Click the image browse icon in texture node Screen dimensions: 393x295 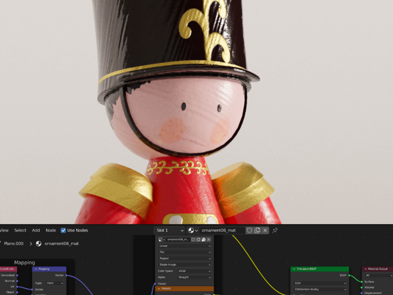click(x=162, y=239)
